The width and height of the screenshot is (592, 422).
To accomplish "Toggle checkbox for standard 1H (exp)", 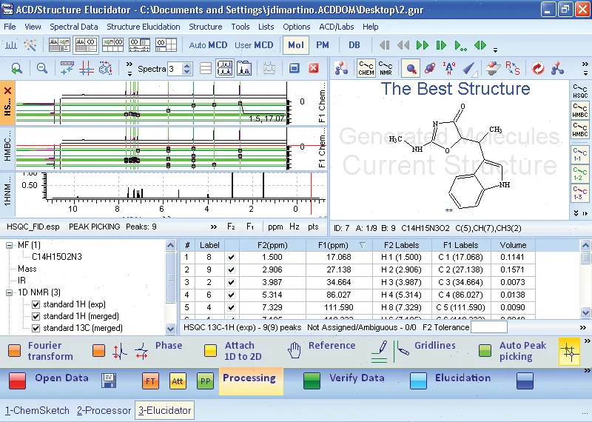I will tap(36, 304).
